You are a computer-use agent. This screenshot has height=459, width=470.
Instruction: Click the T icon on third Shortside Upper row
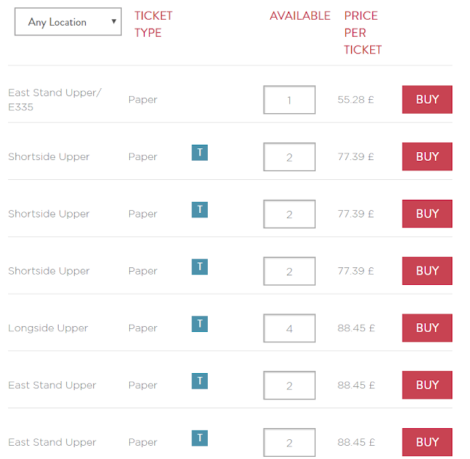tap(200, 267)
